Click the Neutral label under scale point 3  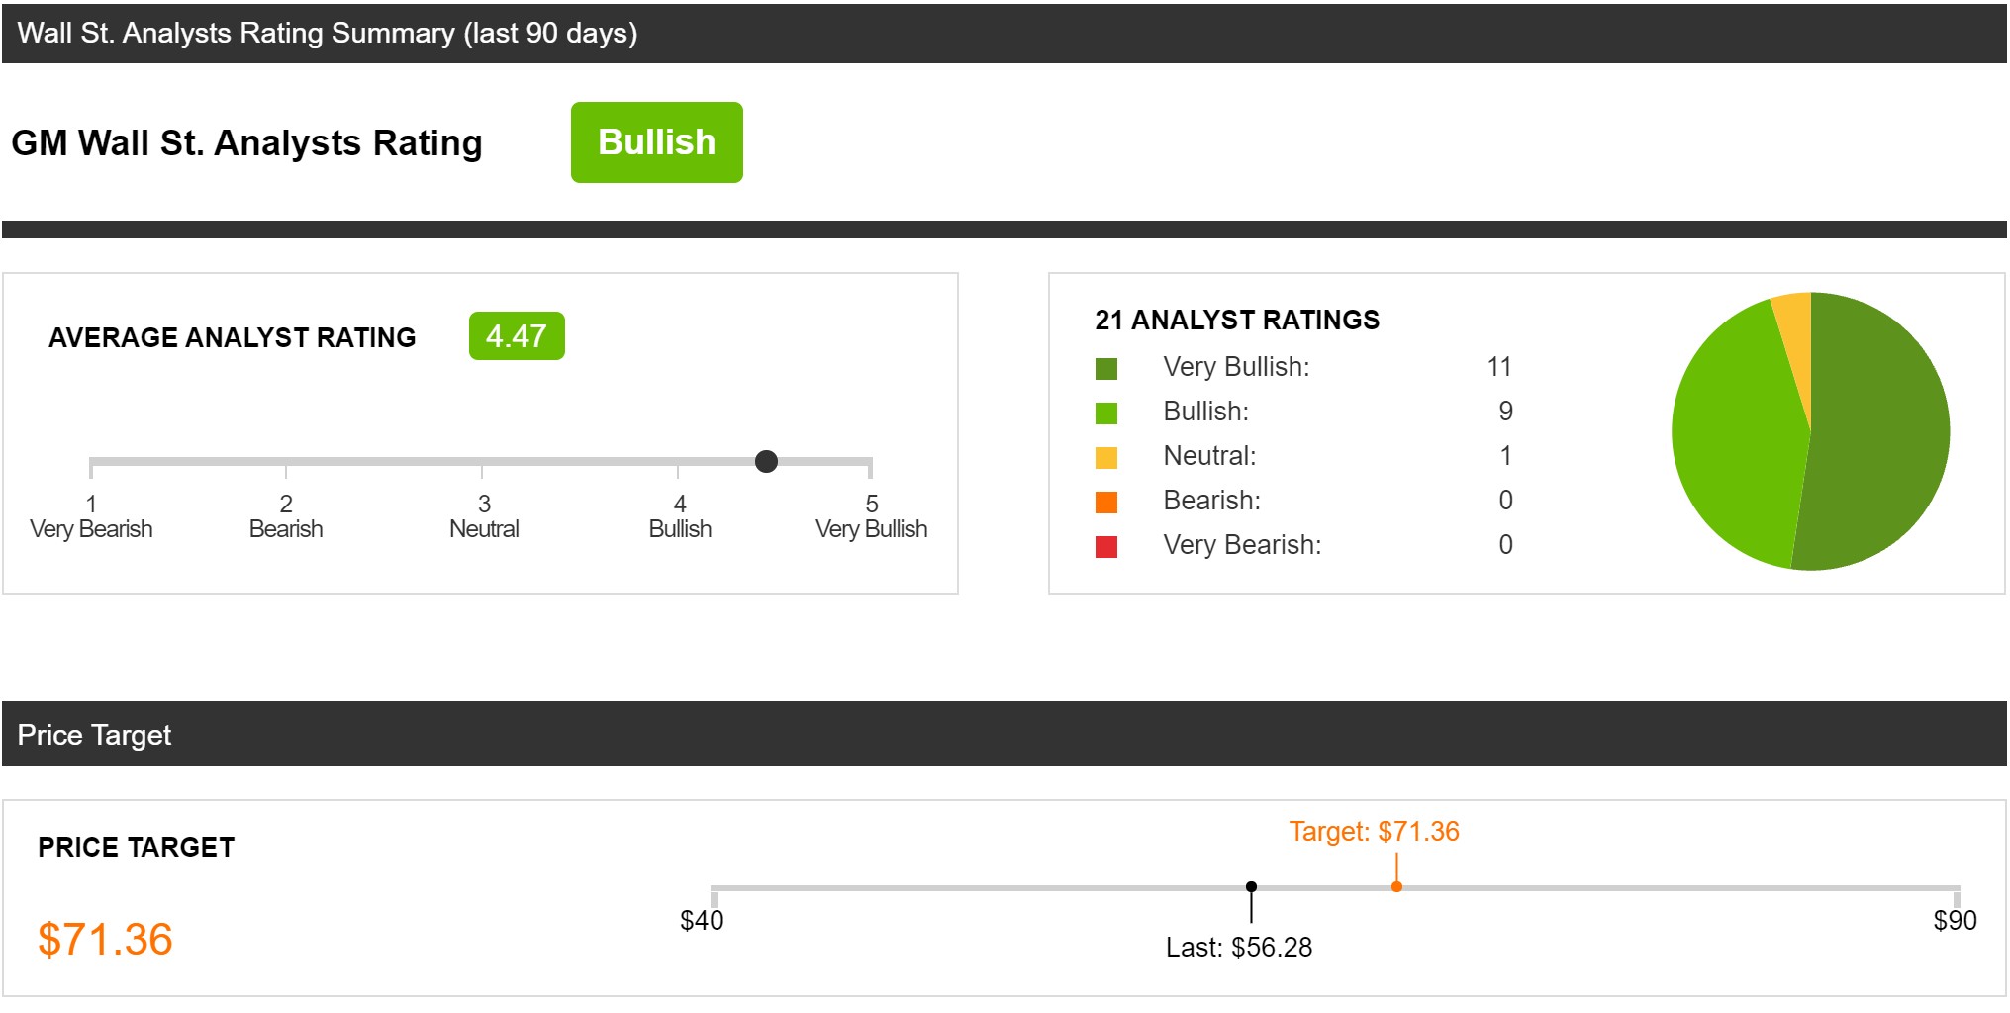coord(484,529)
